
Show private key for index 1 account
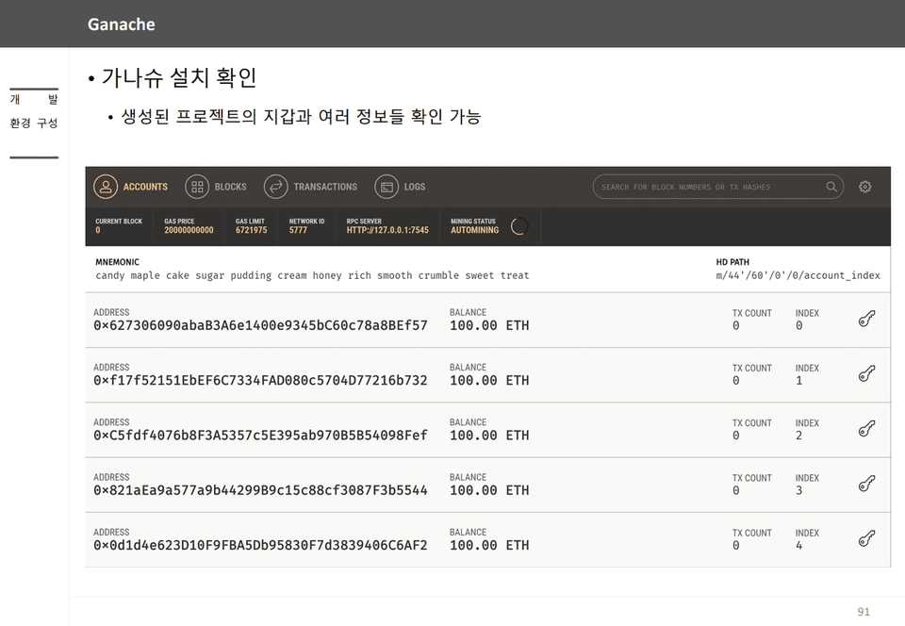click(867, 373)
